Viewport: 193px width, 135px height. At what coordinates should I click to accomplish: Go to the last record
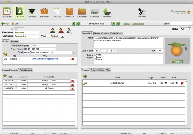click(x=118, y=24)
